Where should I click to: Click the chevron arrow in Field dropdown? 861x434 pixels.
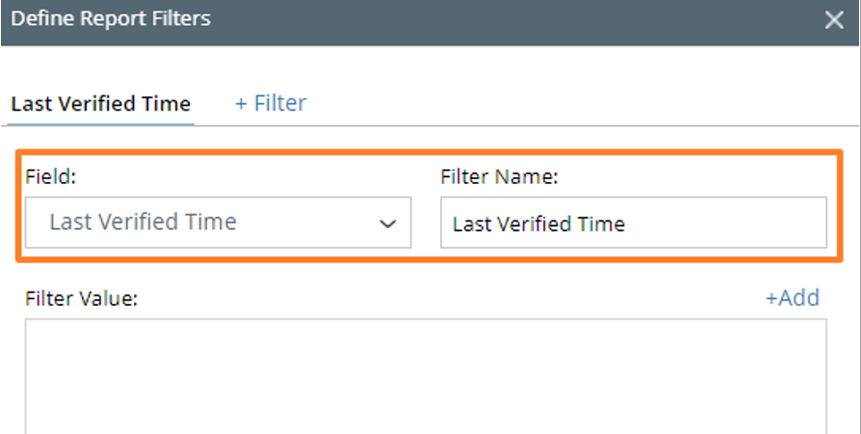coord(388,223)
